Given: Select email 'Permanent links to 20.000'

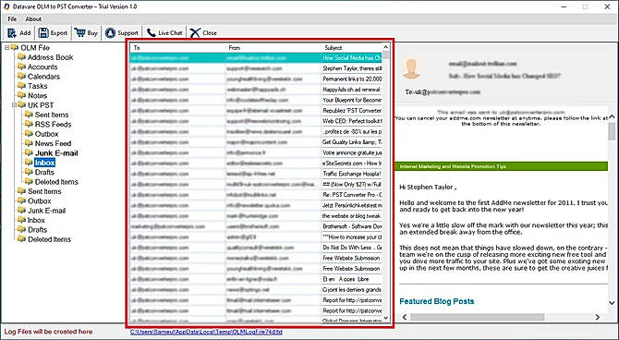Looking at the screenshot, I should point(256,79).
